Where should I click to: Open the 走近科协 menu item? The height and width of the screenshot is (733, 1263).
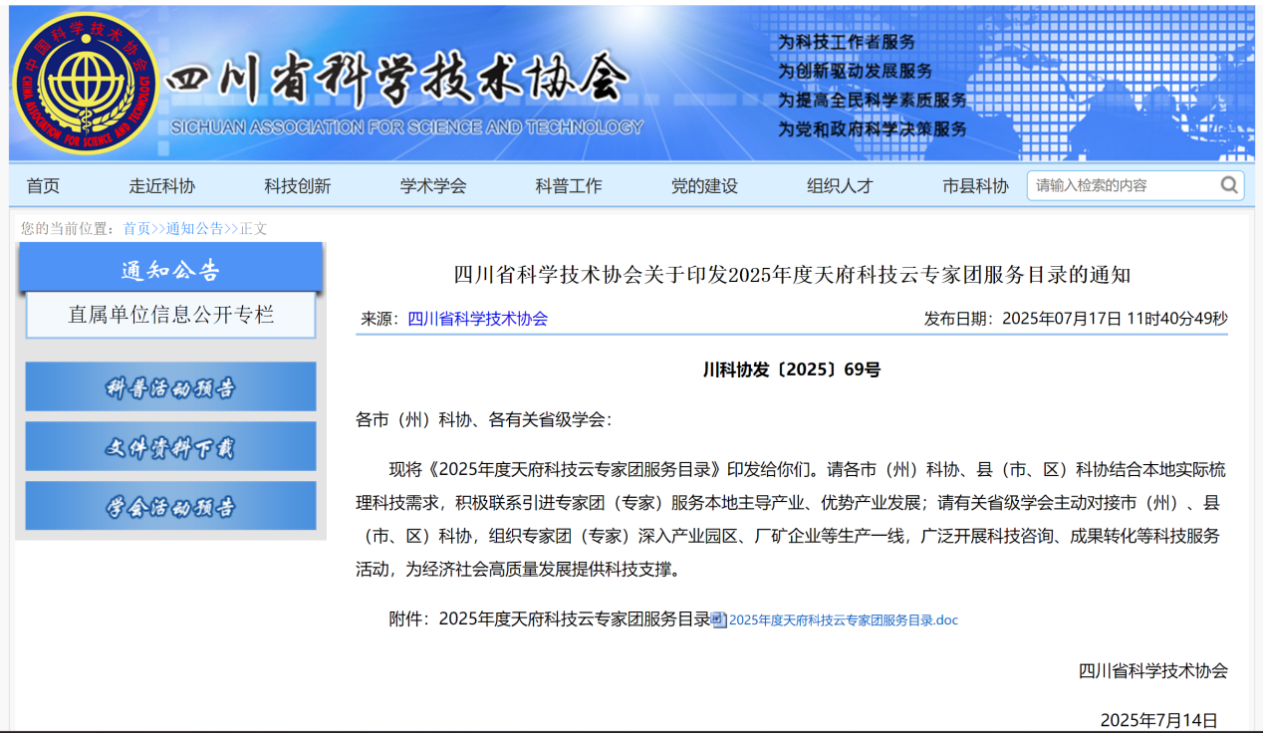pyautogui.click(x=161, y=186)
